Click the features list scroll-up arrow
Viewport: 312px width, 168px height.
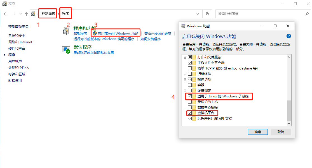[289, 57]
